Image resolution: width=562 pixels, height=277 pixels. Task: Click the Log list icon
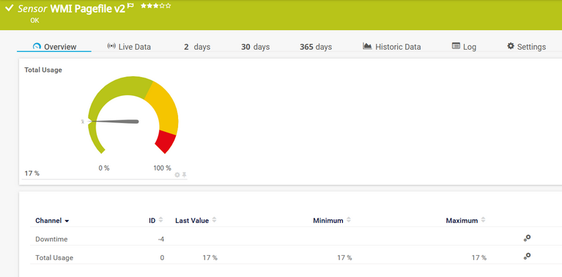(456, 46)
